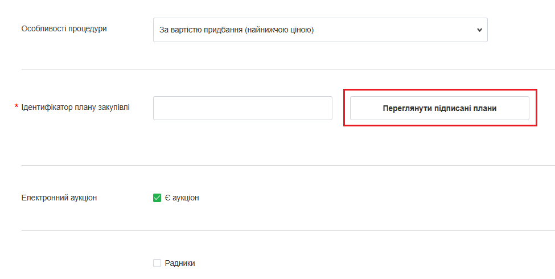555x279 pixels.
Task: Click the 'Є аукціон' checkbox label text
Action: click(182, 198)
